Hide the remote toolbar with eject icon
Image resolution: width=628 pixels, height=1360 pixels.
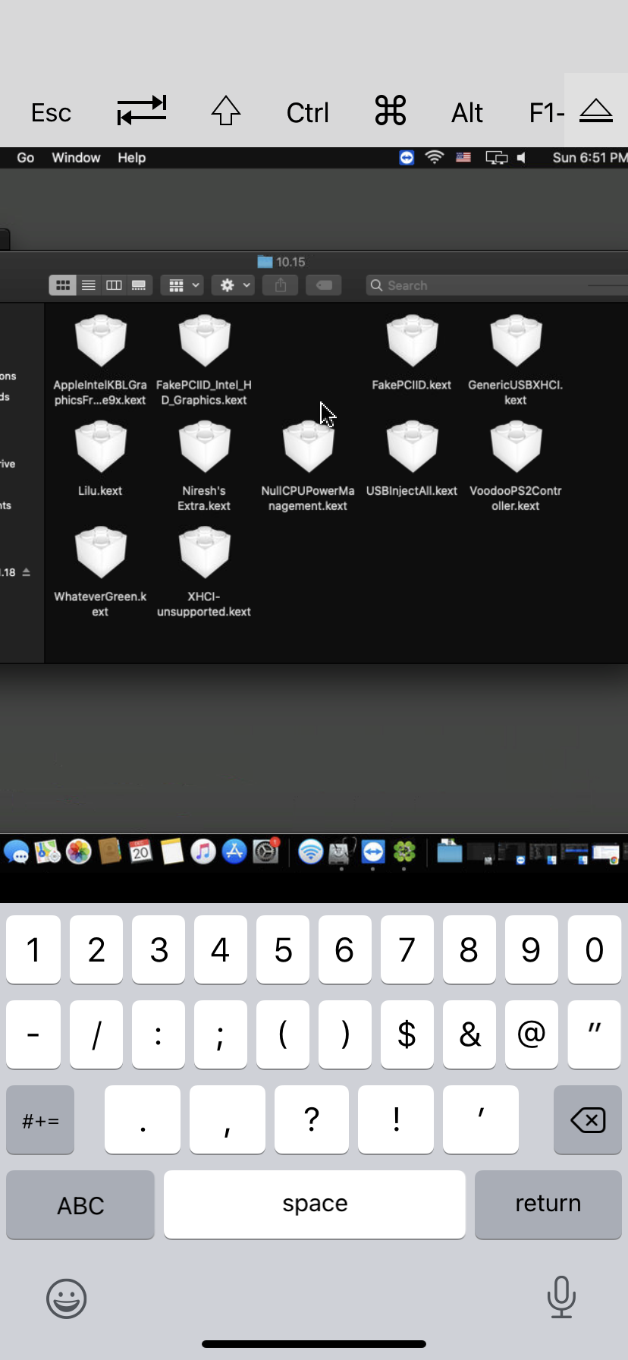coord(596,111)
